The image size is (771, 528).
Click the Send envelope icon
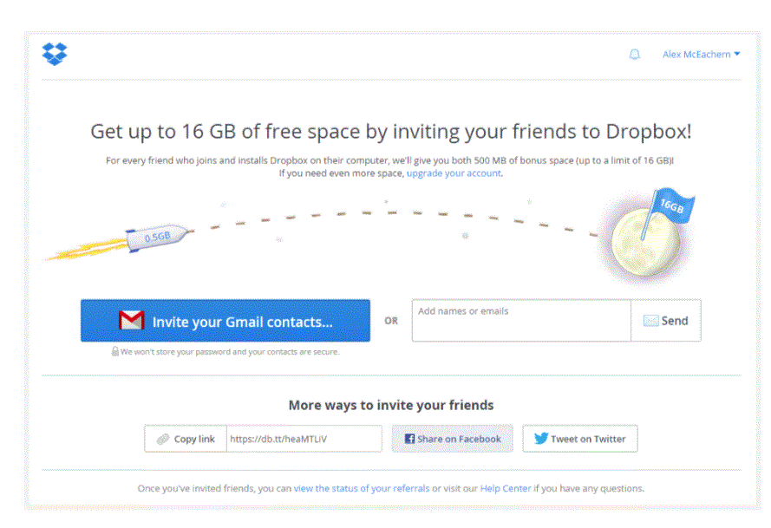pos(651,321)
